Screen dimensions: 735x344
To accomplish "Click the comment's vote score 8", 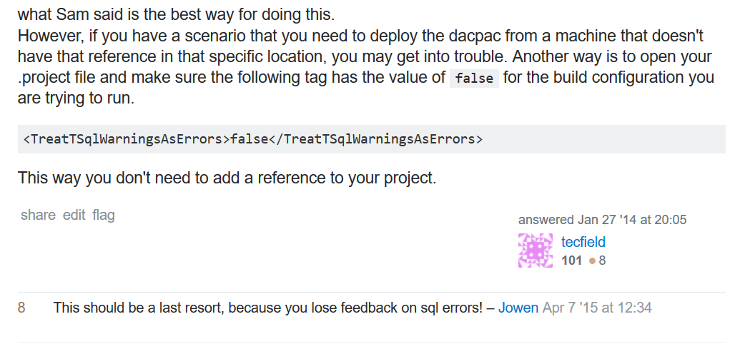I will click(21, 308).
